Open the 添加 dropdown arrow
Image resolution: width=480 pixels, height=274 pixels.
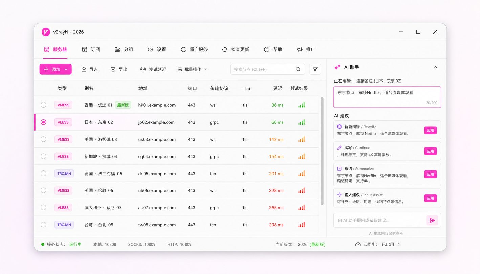tap(66, 69)
